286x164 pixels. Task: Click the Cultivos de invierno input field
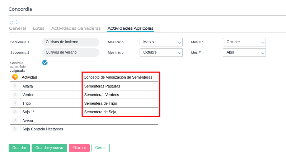pos(70,42)
